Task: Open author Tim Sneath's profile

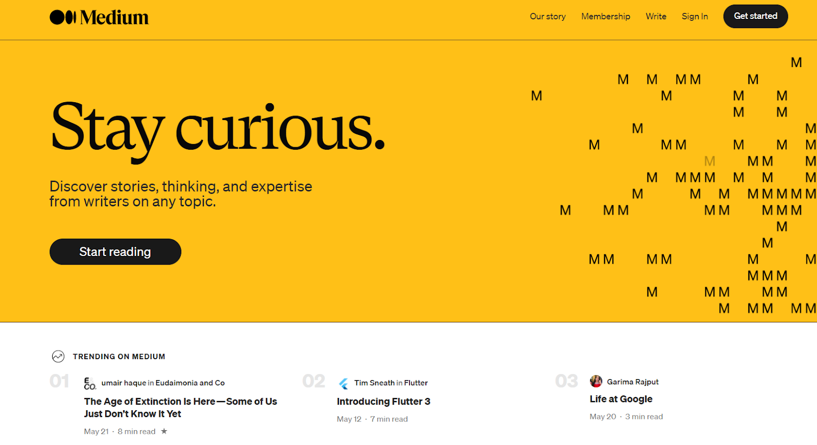Action: (374, 383)
